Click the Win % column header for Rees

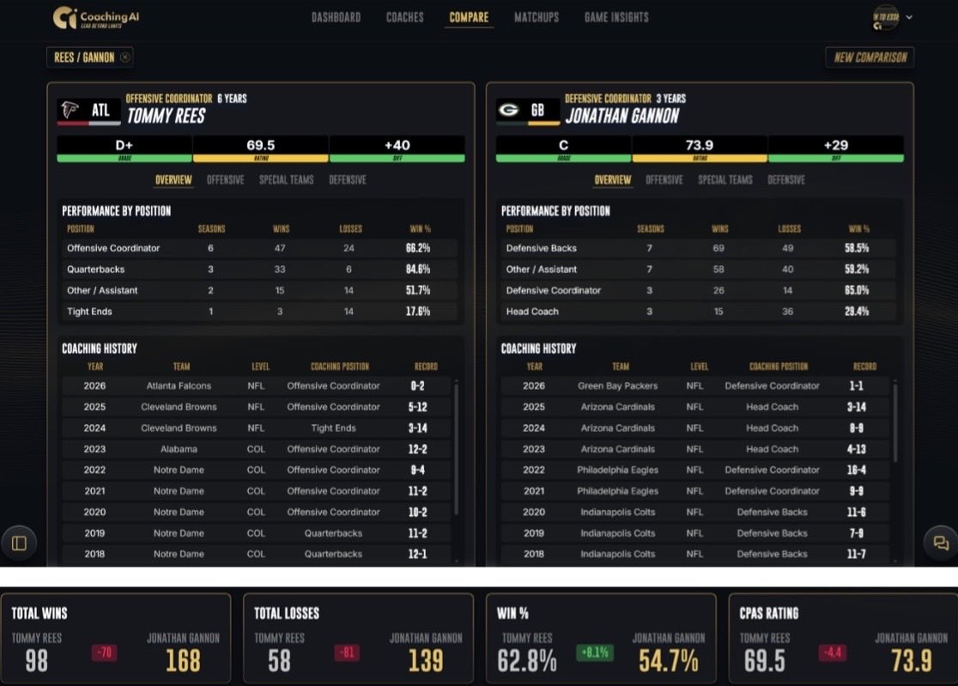click(x=420, y=229)
